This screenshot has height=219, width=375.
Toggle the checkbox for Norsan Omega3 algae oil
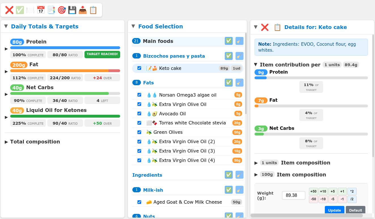pos(139,95)
